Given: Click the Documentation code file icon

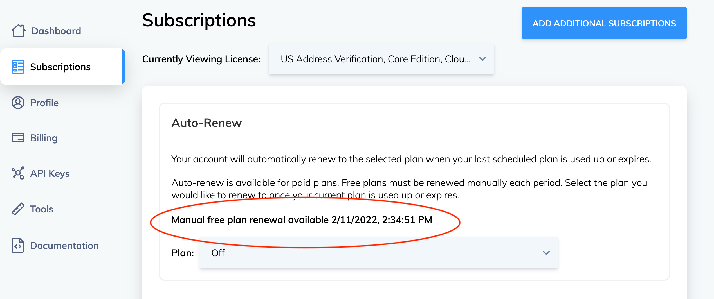Looking at the screenshot, I should 18,245.
